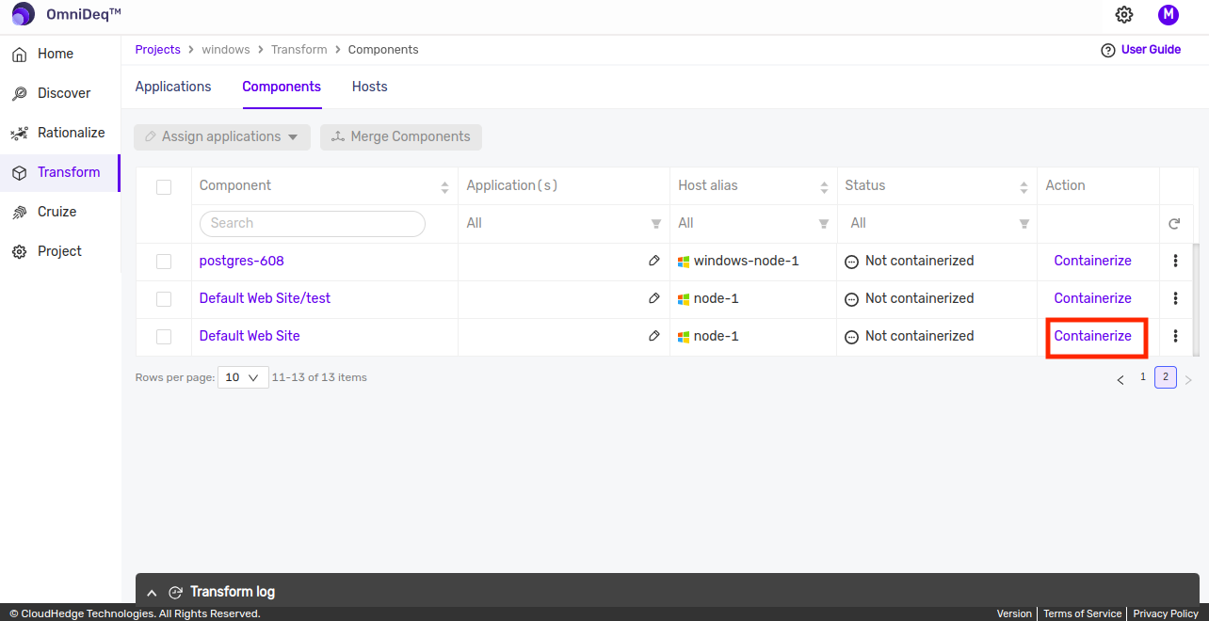The width and height of the screenshot is (1209, 621).
Task: Open the kebab menu for Default Web Site
Action: (x=1175, y=336)
